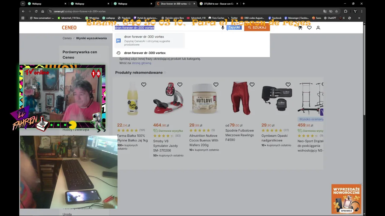Open a new browser tab
Viewport: 385px width, 216px height.
pos(244,4)
